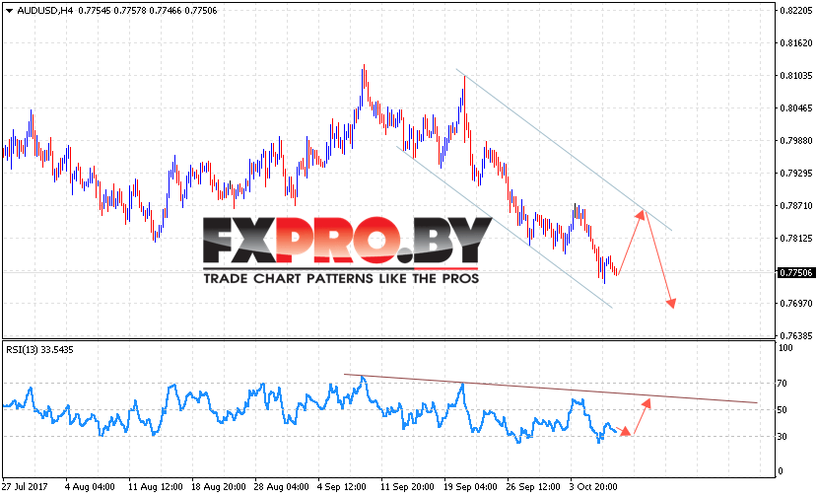Click the RSI 70 level label
The image size is (817, 498).
[783, 384]
